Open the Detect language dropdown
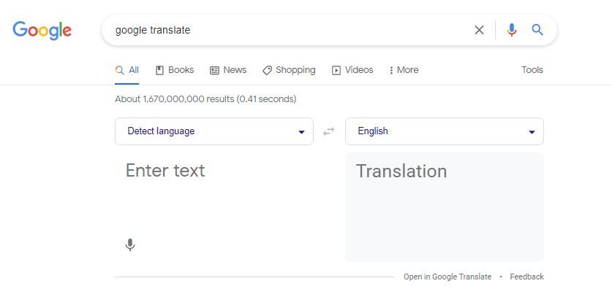This screenshot has height=305, width=612. coord(214,131)
